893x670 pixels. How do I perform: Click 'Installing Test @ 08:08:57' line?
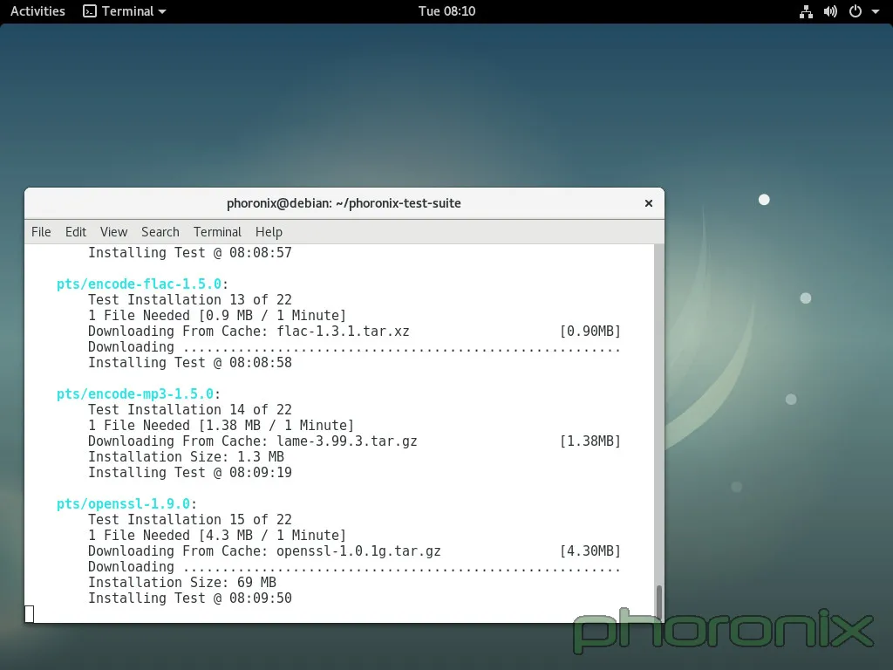(189, 252)
